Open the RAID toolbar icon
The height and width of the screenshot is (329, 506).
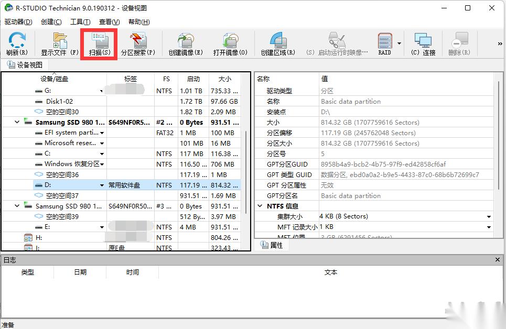click(x=385, y=44)
